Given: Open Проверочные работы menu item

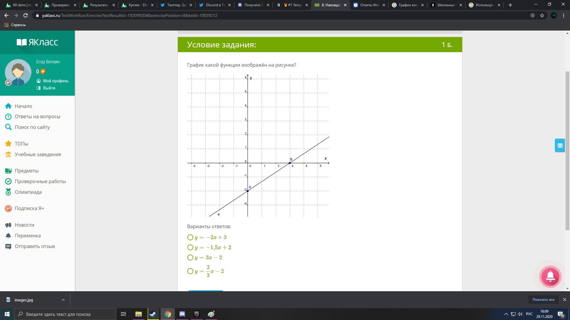Looking at the screenshot, I should pyautogui.click(x=40, y=181).
